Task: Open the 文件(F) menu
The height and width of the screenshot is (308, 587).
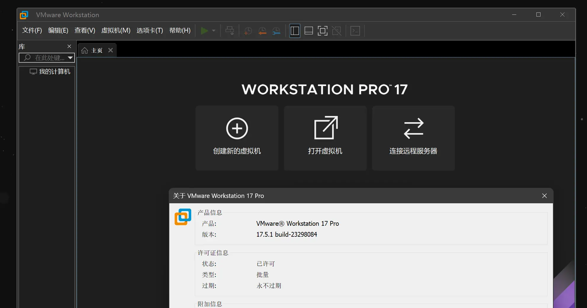Action: 32,30
